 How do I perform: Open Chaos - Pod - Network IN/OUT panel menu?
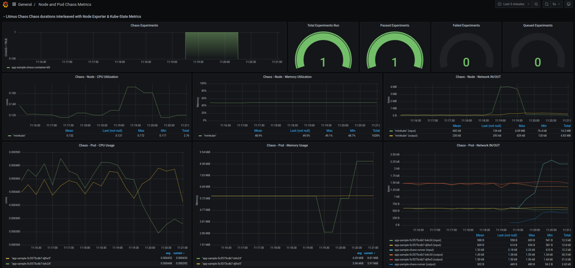pyautogui.click(x=478, y=146)
